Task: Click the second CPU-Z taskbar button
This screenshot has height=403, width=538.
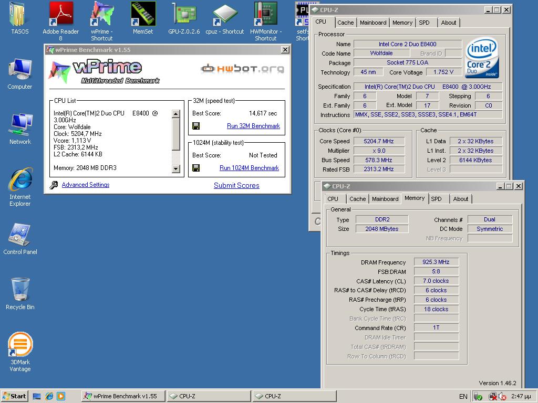Action: coord(294,396)
